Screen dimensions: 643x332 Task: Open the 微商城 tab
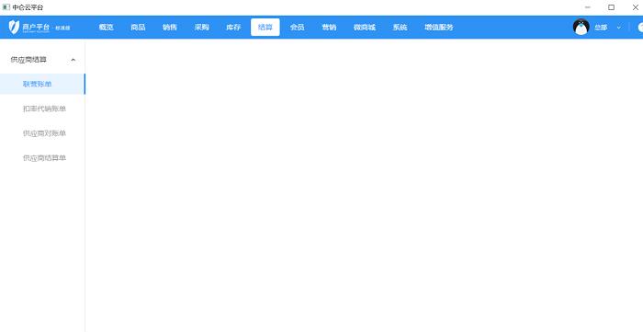pos(365,27)
